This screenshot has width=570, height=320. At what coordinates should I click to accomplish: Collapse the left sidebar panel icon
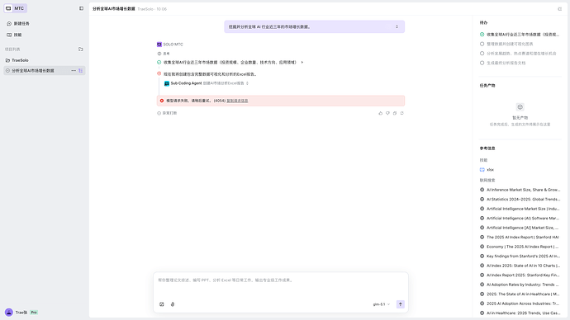coord(81,8)
